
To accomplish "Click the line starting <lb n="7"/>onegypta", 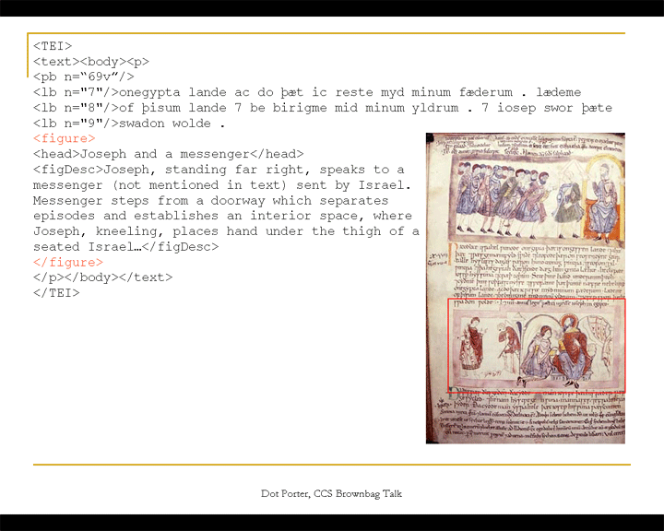I will [307, 92].
